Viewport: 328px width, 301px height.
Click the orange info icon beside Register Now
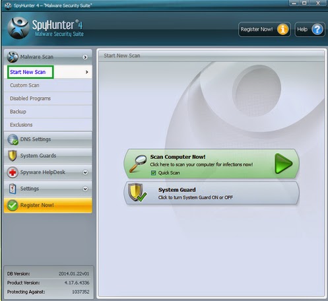(282, 29)
